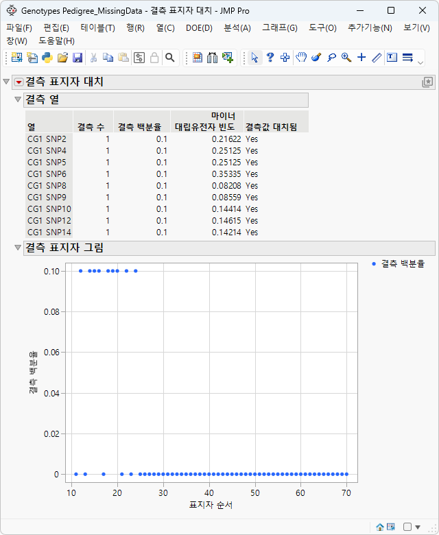The width and height of the screenshot is (439, 535).
Task: Open the 분석(A) menu
Action: pyautogui.click(x=237, y=28)
